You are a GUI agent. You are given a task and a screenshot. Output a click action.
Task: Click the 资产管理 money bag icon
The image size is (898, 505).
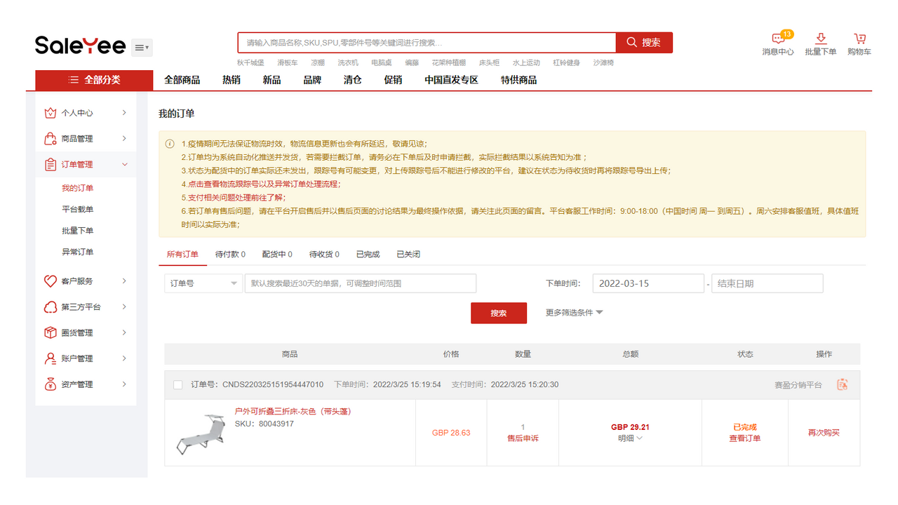point(50,384)
